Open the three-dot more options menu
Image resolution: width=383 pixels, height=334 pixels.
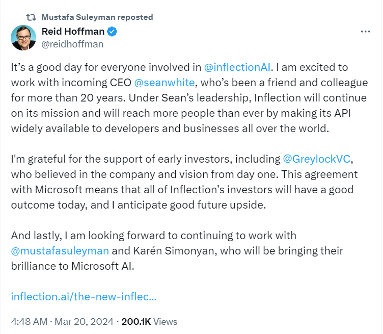[365, 32]
